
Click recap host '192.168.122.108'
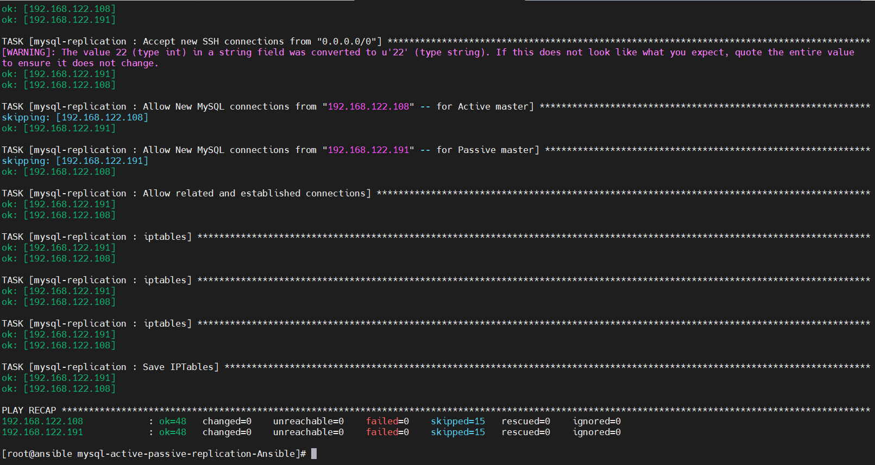[x=42, y=421]
